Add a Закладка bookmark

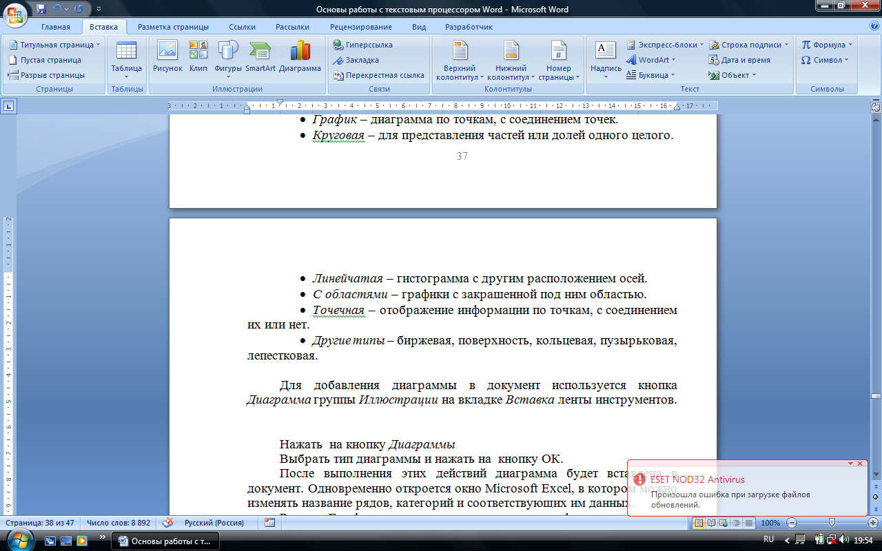(x=356, y=60)
